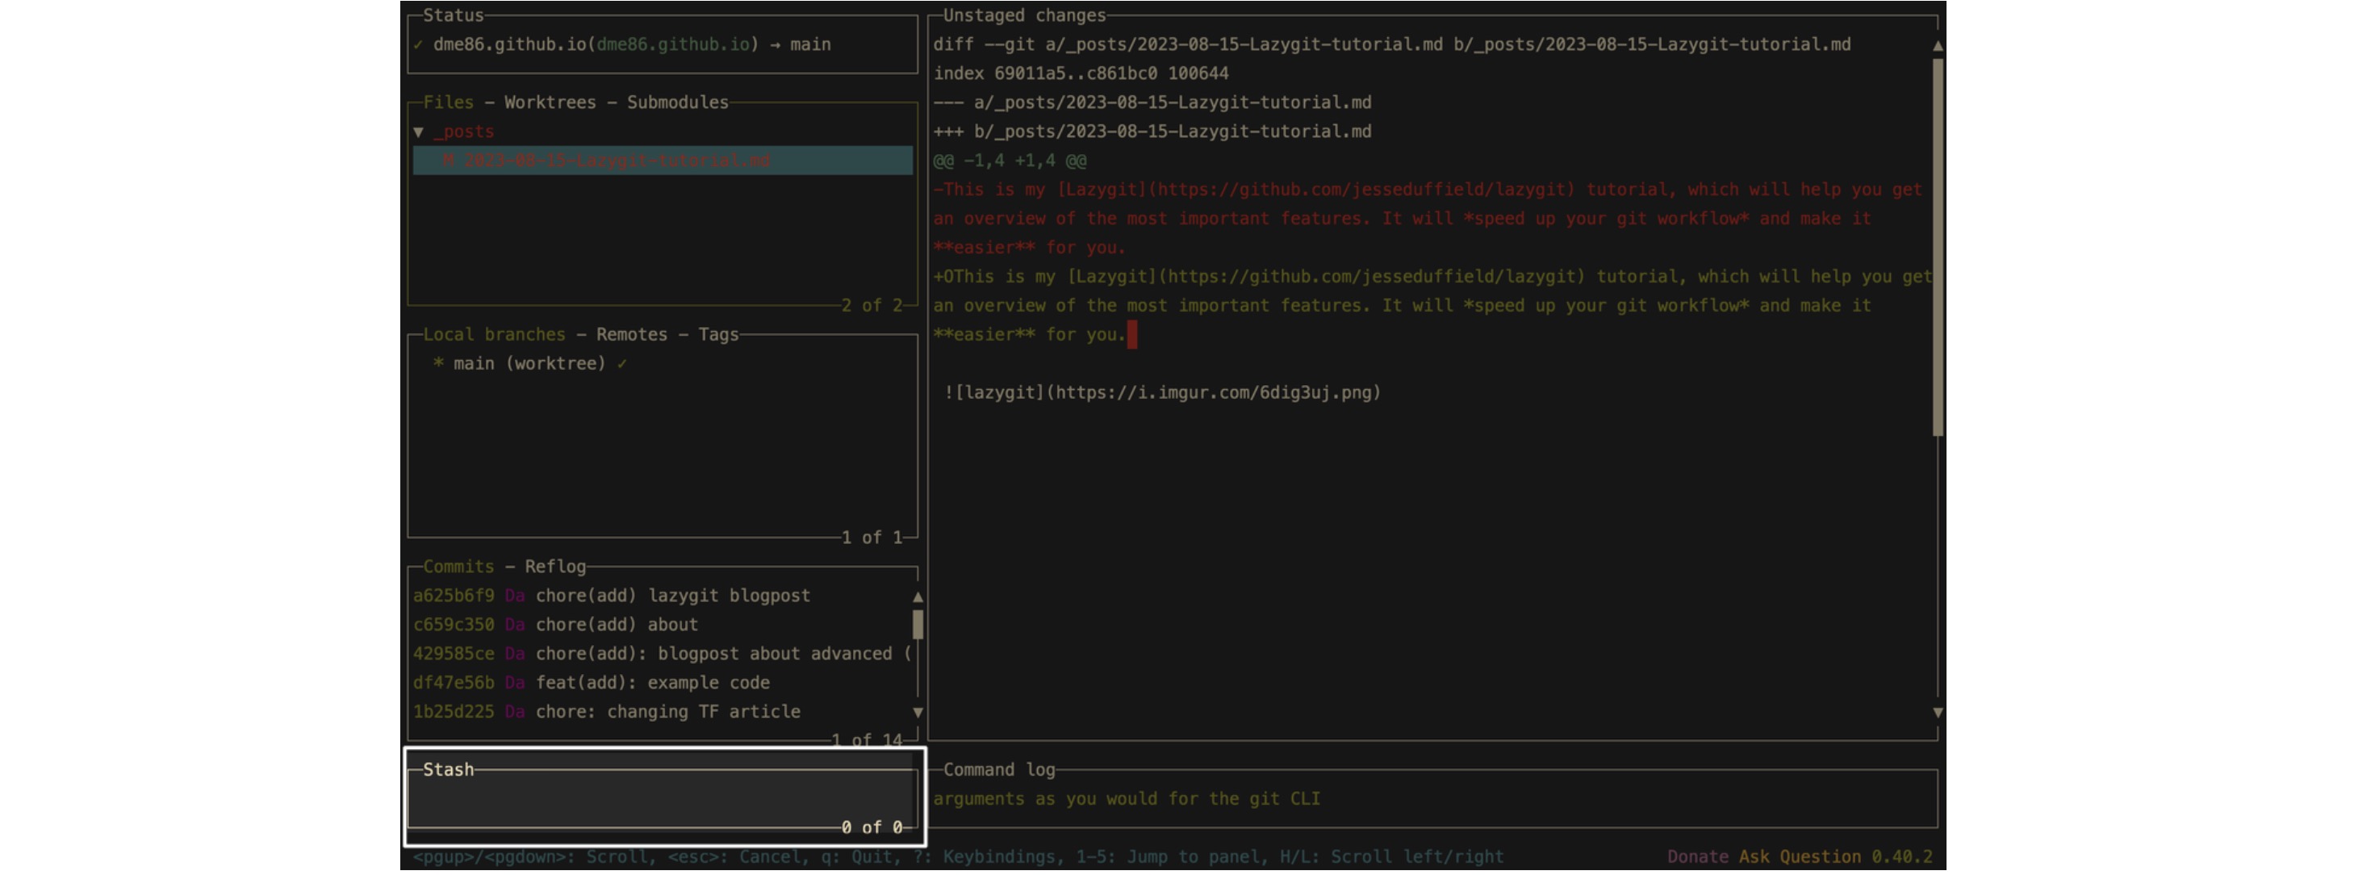
Task: Select commit df47e56b example code
Action: point(661,683)
